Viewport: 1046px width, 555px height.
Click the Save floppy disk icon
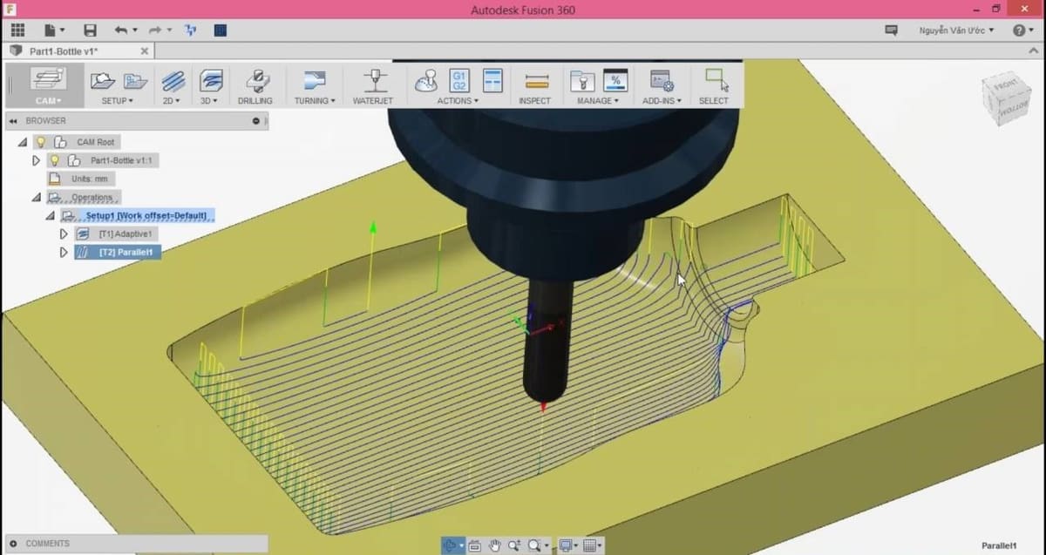[90, 30]
